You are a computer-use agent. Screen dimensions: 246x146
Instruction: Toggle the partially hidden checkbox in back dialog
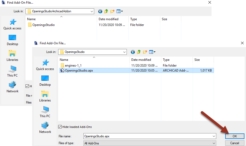[x=27, y=86]
